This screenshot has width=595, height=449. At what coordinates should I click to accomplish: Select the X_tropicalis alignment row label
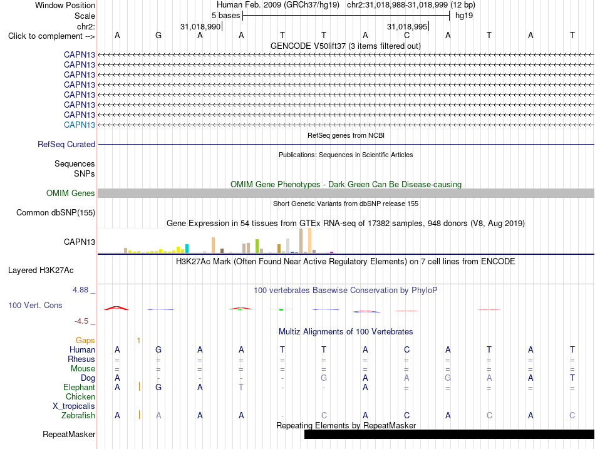(74, 406)
